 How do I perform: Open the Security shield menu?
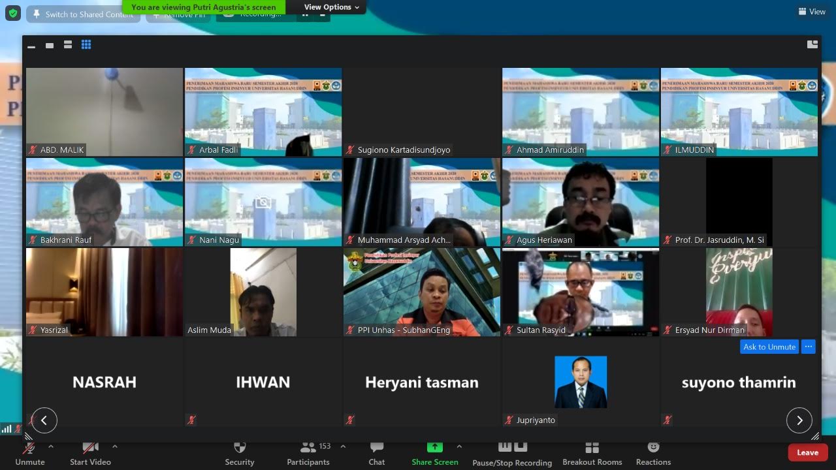pos(240,452)
